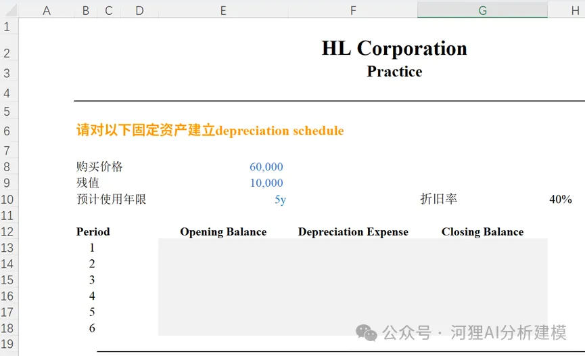Click the 残值 label
Viewport: 585px width, 356px height.
[x=88, y=183]
